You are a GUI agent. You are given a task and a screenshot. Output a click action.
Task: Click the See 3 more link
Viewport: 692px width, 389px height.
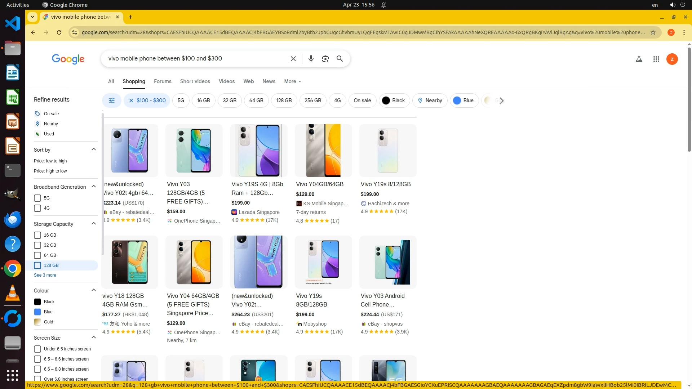click(45, 275)
